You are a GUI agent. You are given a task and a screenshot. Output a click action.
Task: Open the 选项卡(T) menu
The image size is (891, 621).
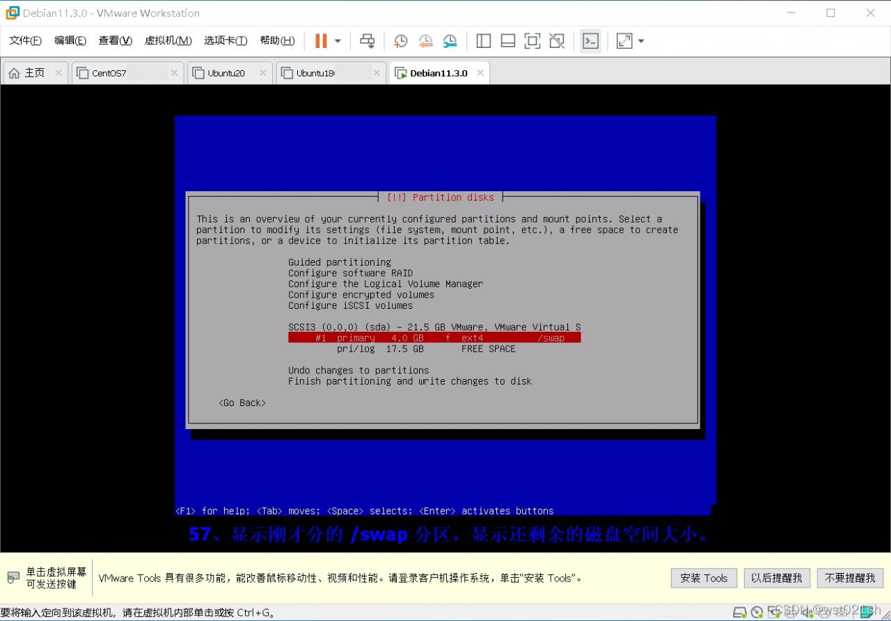point(226,40)
